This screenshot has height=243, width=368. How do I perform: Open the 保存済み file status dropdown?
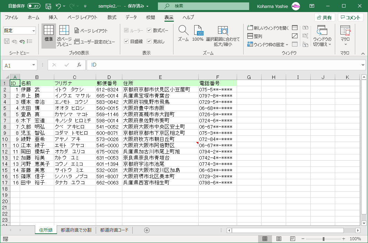click(148, 6)
